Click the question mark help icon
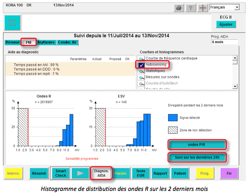This screenshot has width=248, height=196. tap(190, 8)
